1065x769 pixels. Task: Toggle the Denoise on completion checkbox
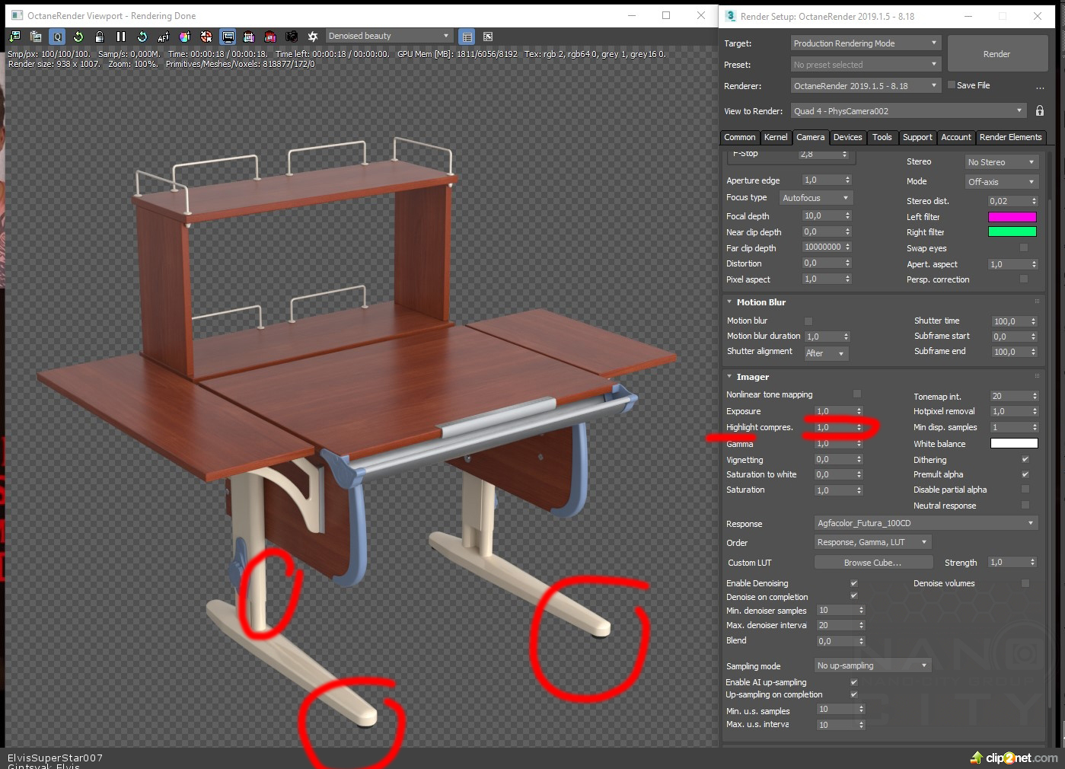(x=854, y=596)
